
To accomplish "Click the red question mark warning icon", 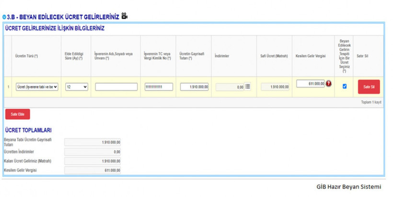I will coord(328,84).
